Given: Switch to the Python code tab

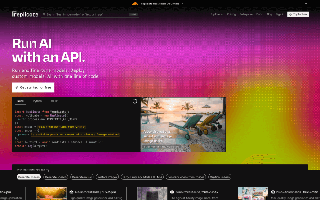Looking at the screenshot, I should click(37, 101).
